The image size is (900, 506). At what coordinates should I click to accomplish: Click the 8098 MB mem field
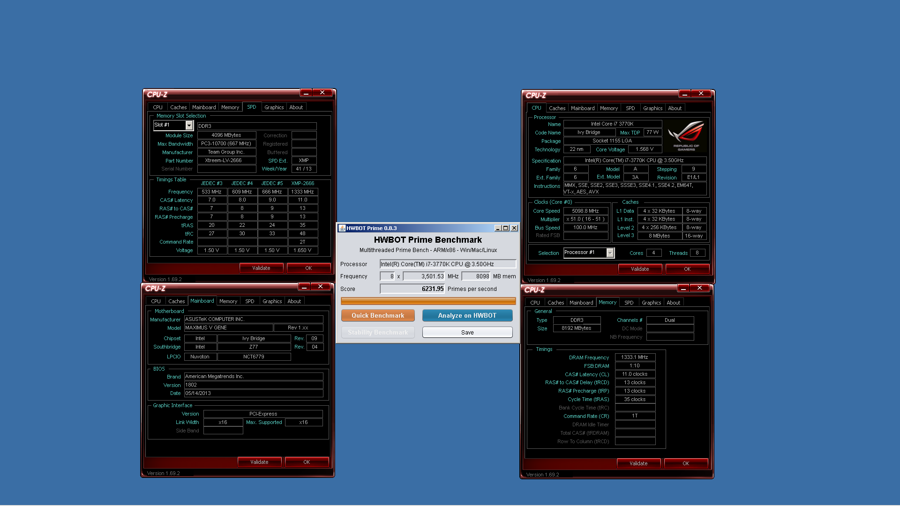(x=476, y=276)
